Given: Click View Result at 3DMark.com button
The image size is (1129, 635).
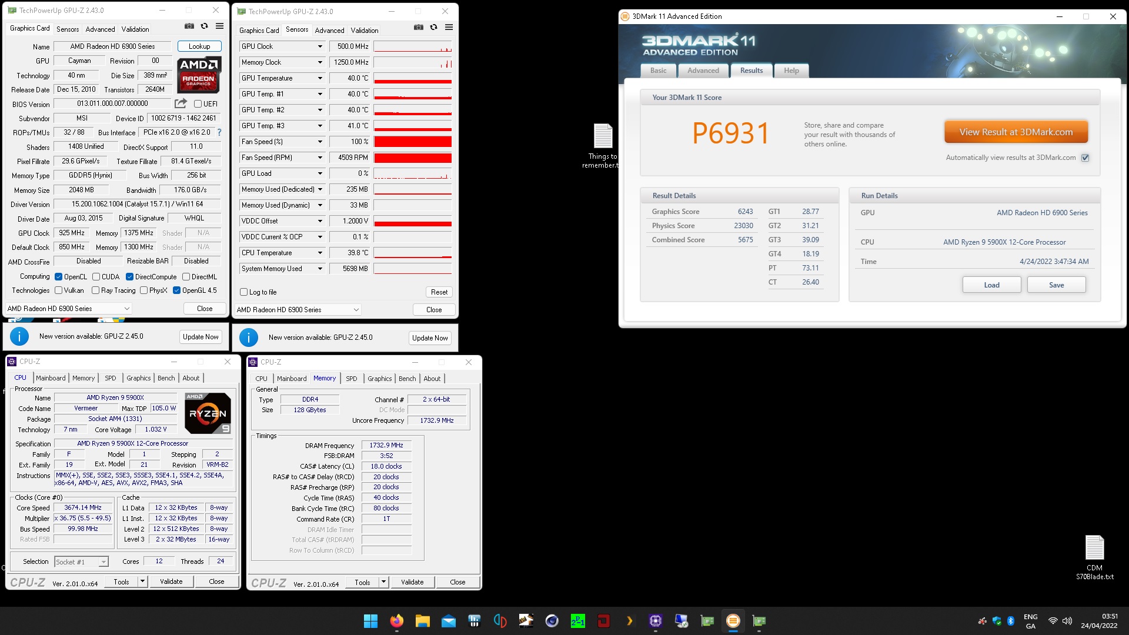Looking at the screenshot, I should [1016, 132].
